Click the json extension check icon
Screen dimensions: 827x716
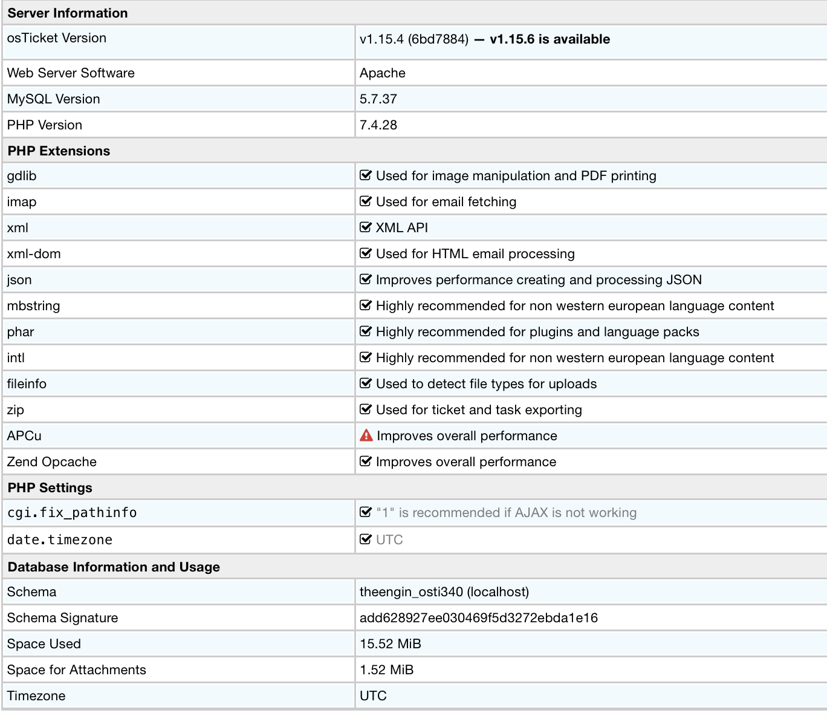[365, 279]
